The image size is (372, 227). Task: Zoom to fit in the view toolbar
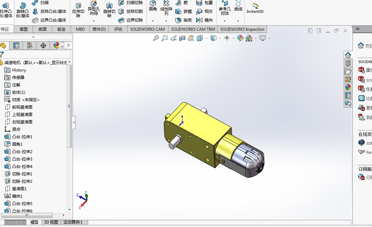pyautogui.click(x=156, y=38)
